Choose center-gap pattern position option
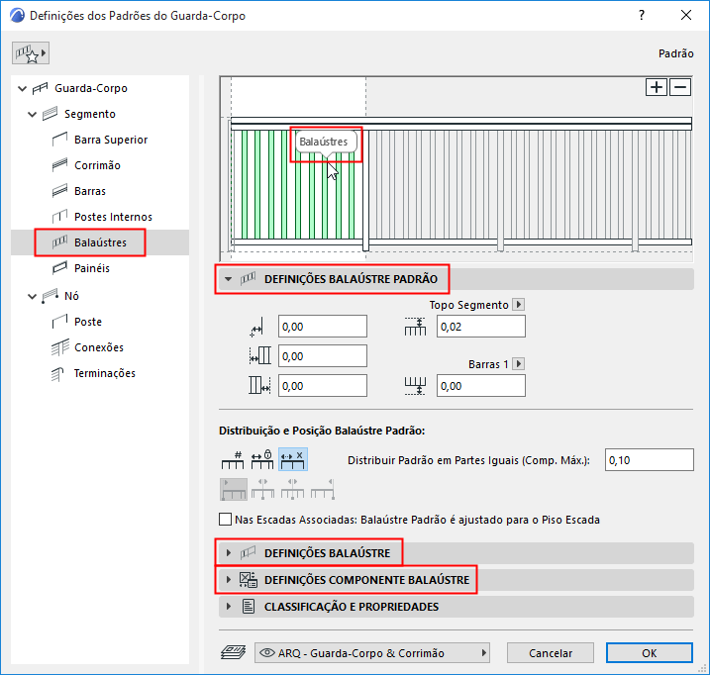 click(x=292, y=489)
